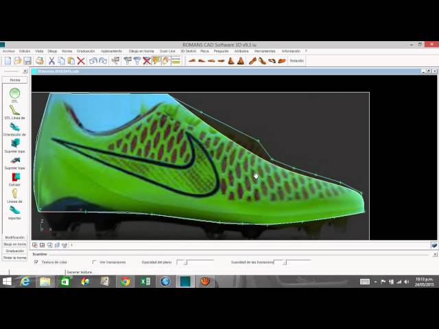This screenshot has height=329, width=439.
Task: Open the Pintar la horma side tab
Action: click(x=15, y=258)
